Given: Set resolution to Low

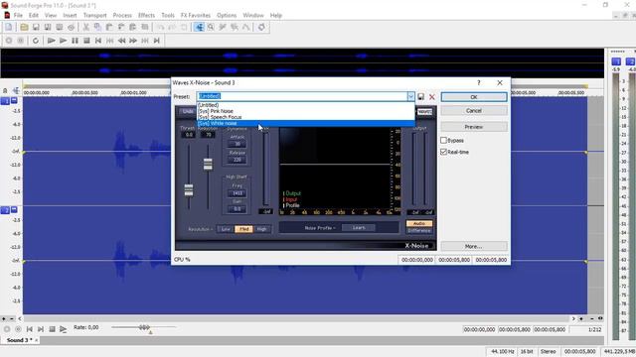Looking at the screenshot, I should (x=226, y=229).
